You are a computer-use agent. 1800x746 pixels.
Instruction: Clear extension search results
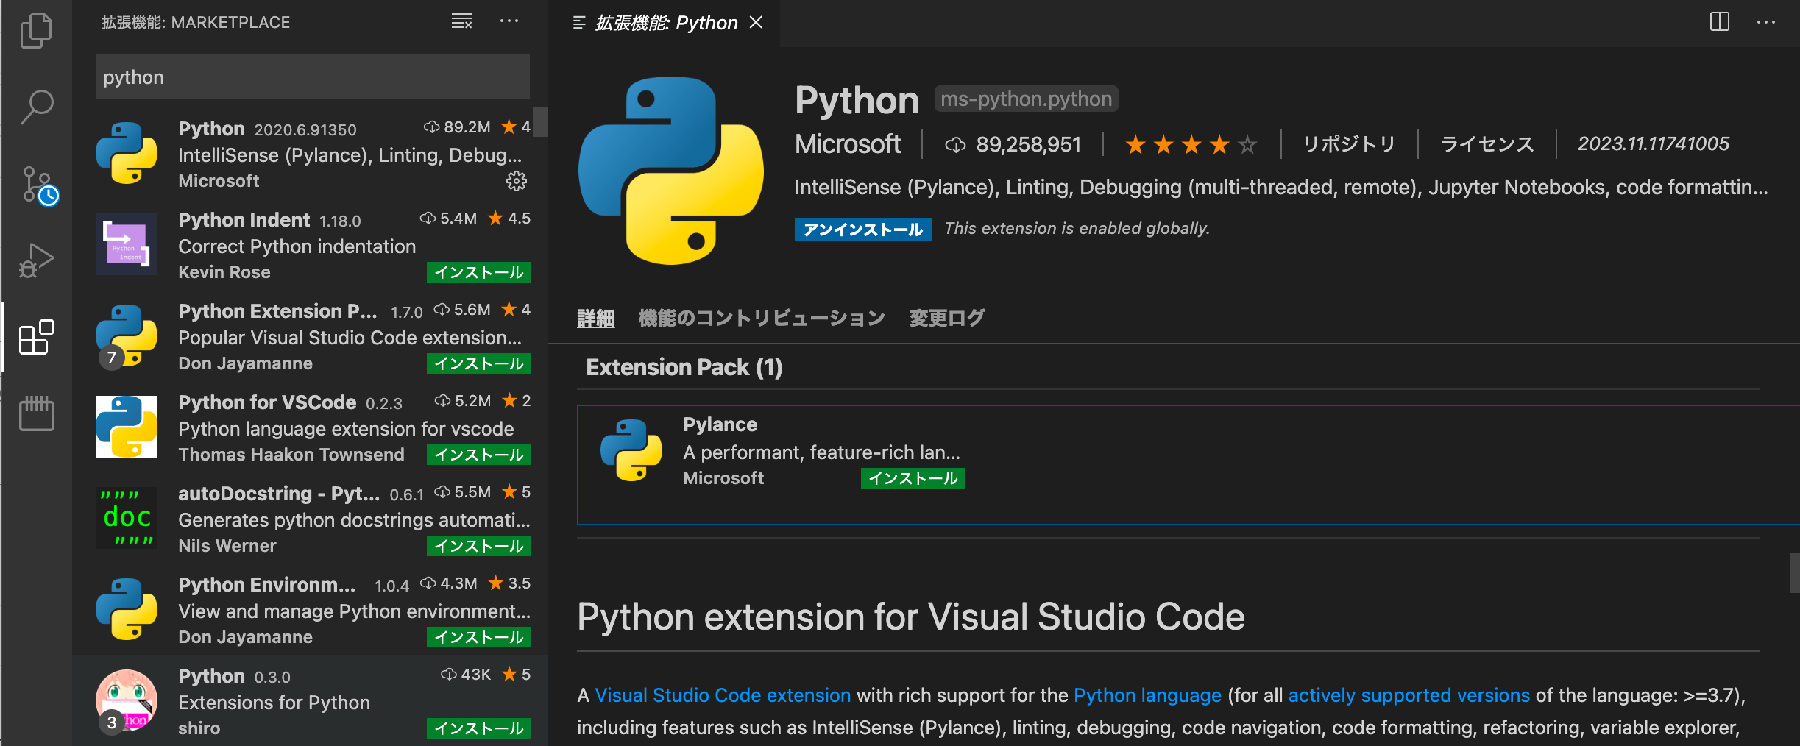coord(462,21)
